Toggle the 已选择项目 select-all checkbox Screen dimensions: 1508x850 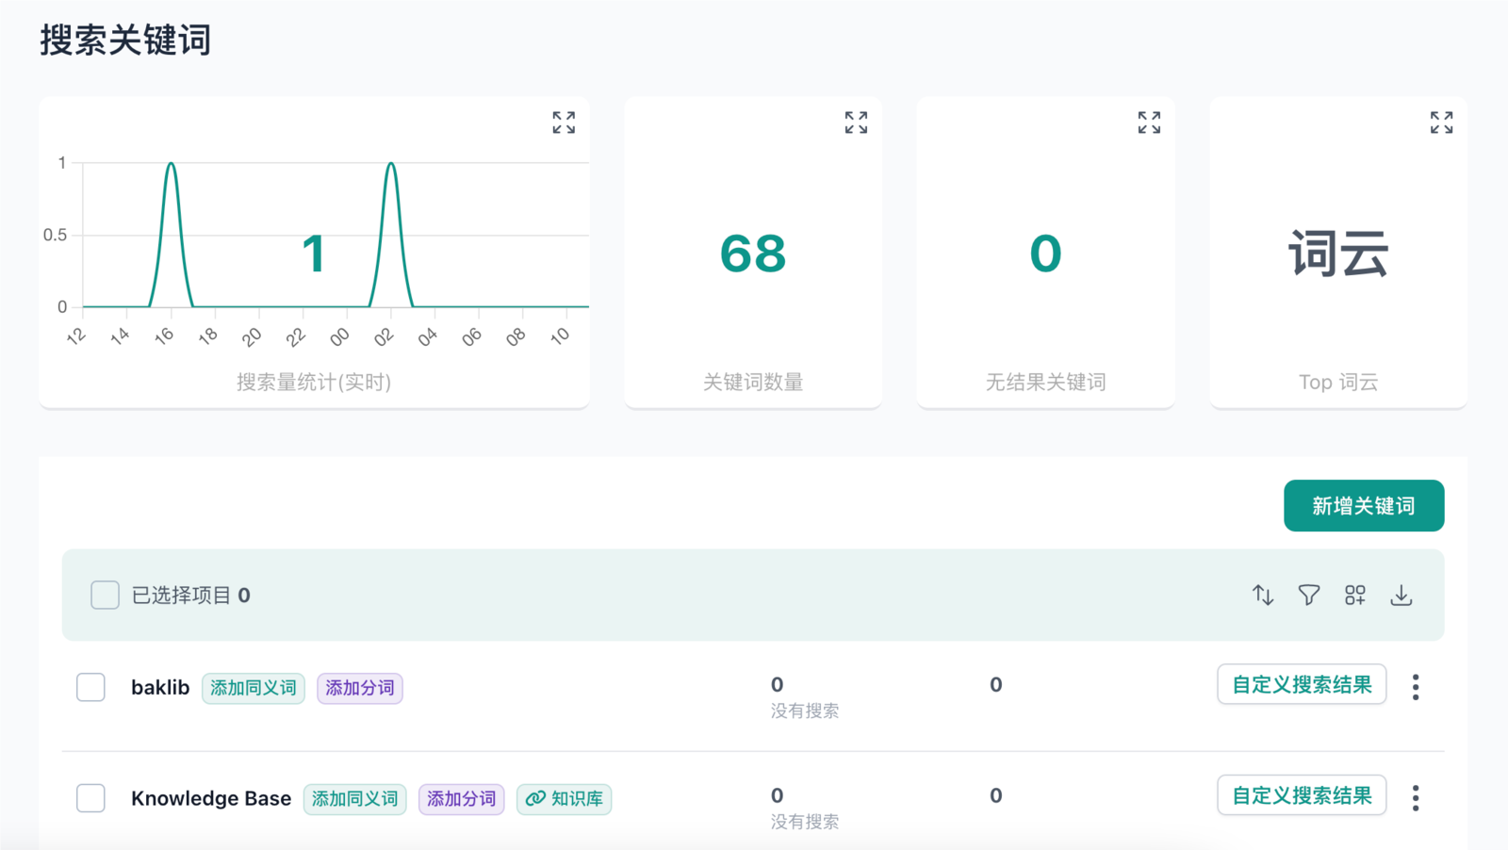coord(105,595)
